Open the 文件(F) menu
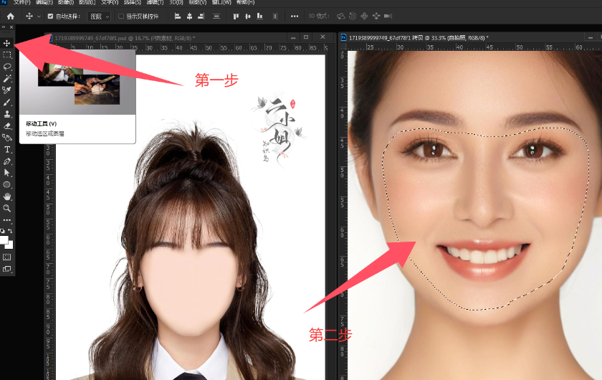This screenshot has width=602, height=380. pos(21,2)
